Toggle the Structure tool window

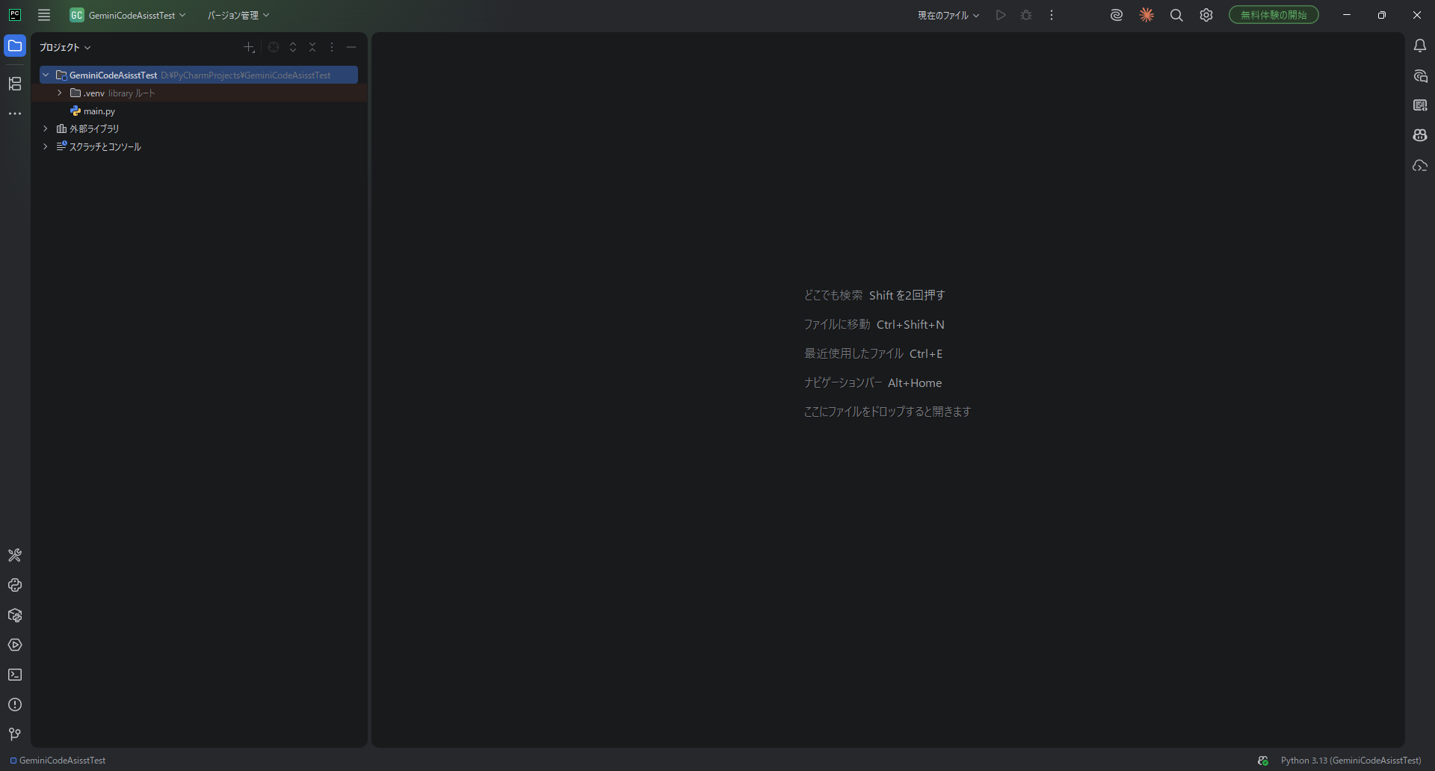[x=15, y=84]
